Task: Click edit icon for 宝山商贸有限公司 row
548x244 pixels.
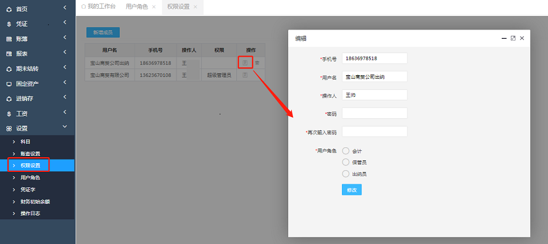Action: click(245, 75)
